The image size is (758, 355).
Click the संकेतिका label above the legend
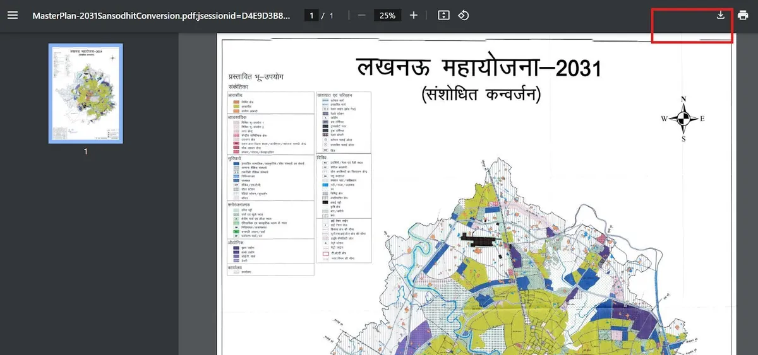click(x=239, y=86)
